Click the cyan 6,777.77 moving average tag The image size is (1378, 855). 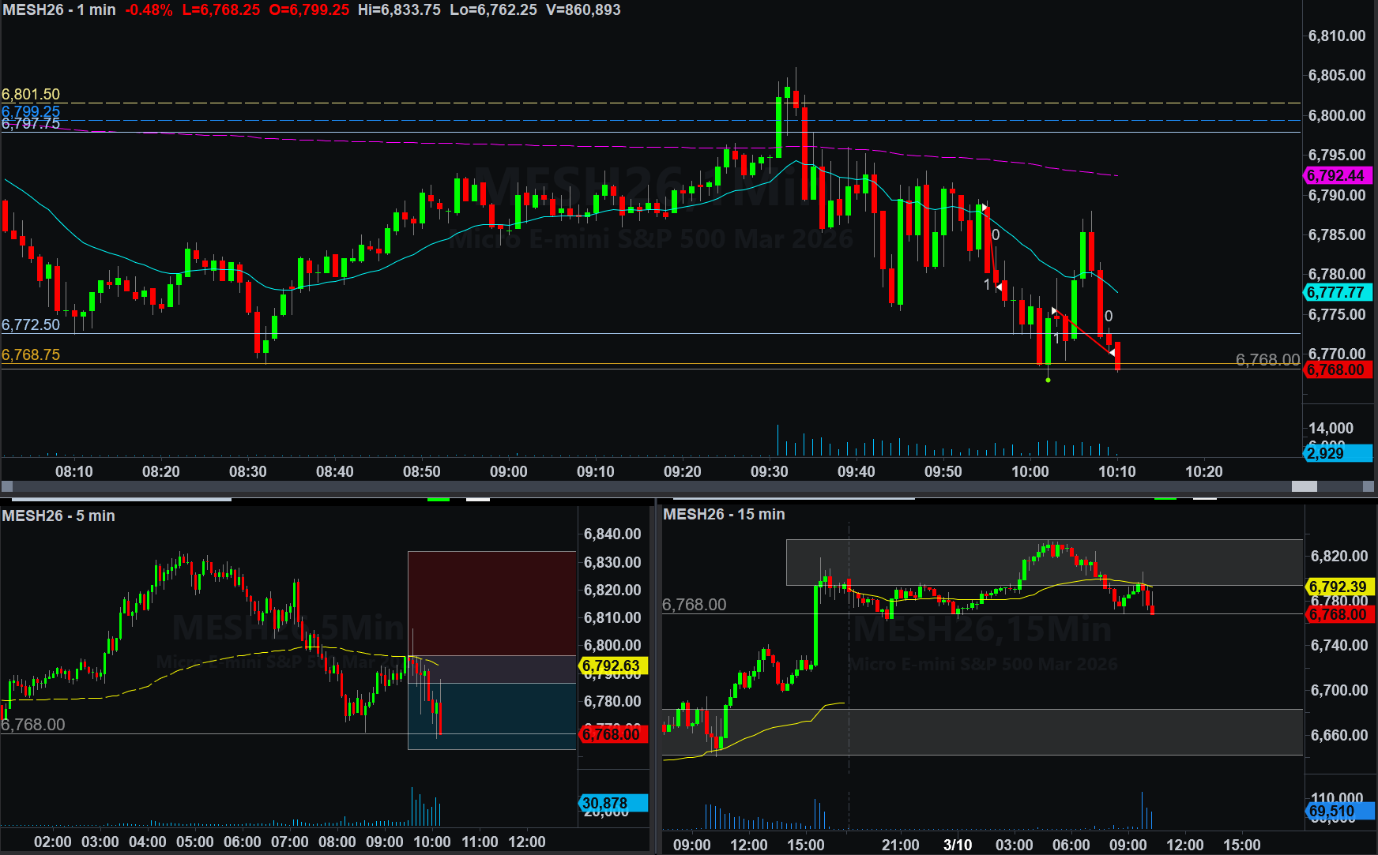pyautogui.click(x=1337, y=293)
